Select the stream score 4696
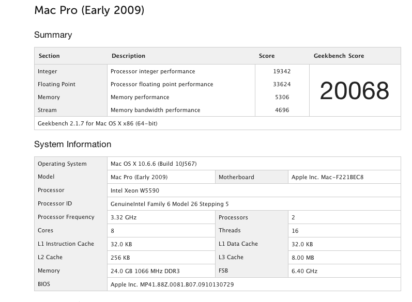This screenshot has width=412, height=302. (x=282, y=110)
